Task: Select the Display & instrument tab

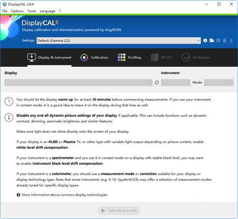Action: click(x=49, y=57)
